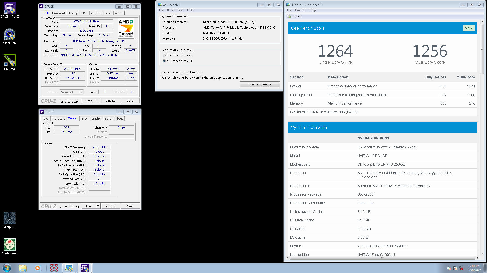Viewport: 487px width, 273px height.
Task: Switch to Mainboard tab in top CPU-Z
Action: 58,13
